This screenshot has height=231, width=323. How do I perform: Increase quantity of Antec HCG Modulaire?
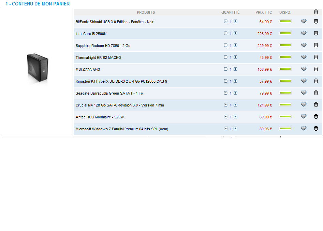click(x=235, y=117)
